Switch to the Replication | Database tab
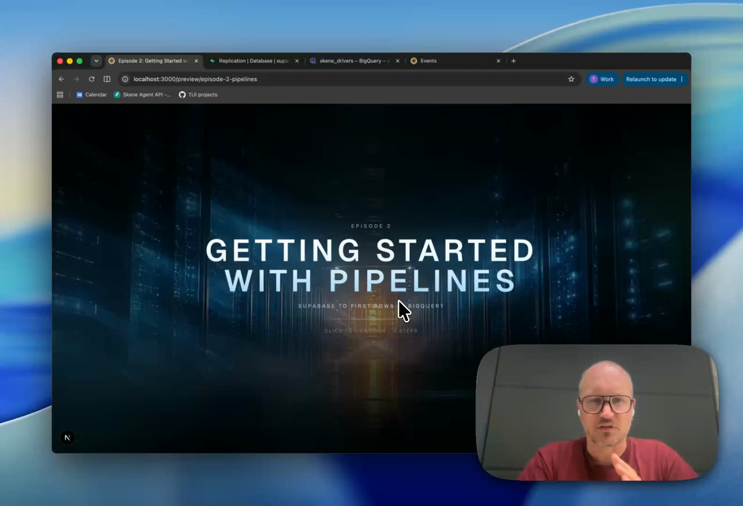Viewport: 743px width, 506px height. [x=253, y=61]
